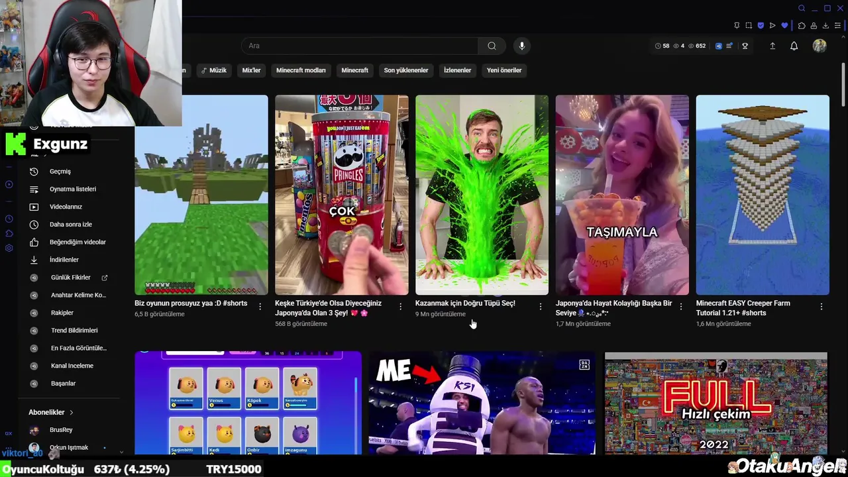This screenshot has width=848, height=477.
Task: Open the account avatar menu
Action: click(820, 46)
